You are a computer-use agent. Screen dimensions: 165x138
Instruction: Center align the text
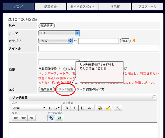pyautogui.click(x=24, y=118)
